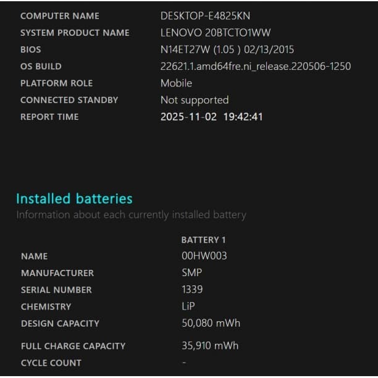Select the REPORT TIME label
Viewport: 378px width, 378px height.
(49, 117)
